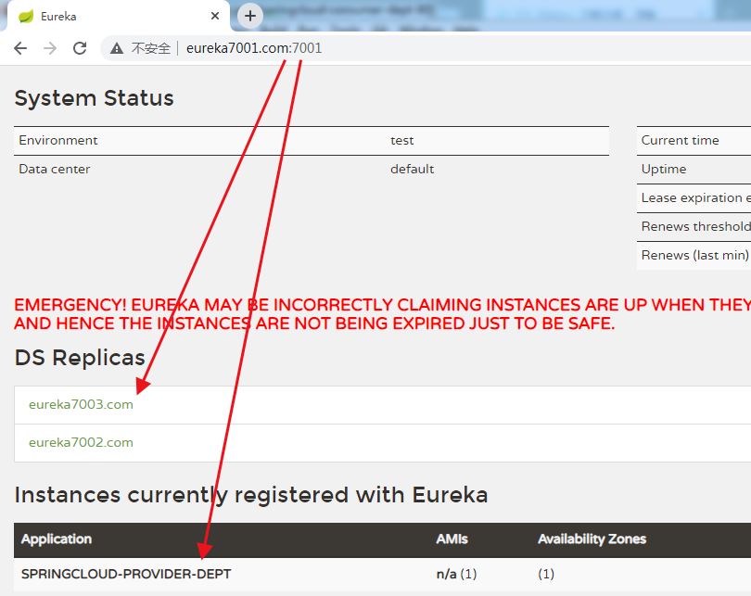
Task: Open the eureka7003.com replica link
Action: [x=81, y=404]
